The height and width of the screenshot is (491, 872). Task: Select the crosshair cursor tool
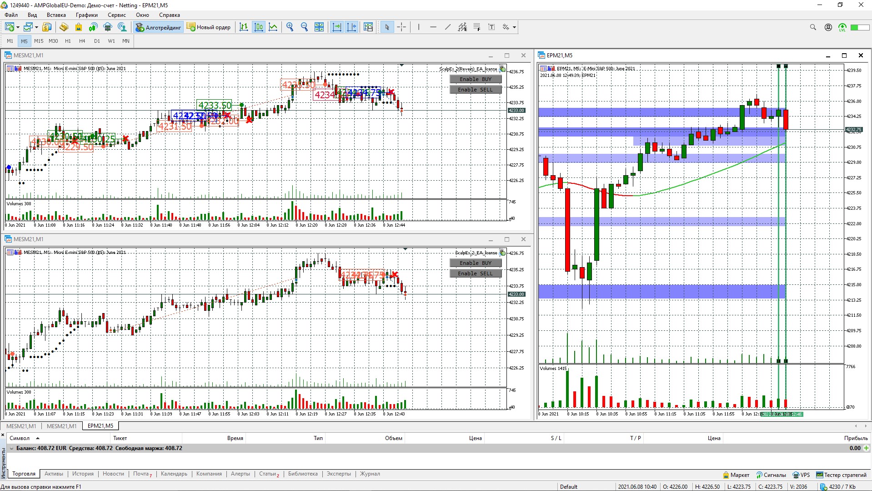click(x=401, y=27)
